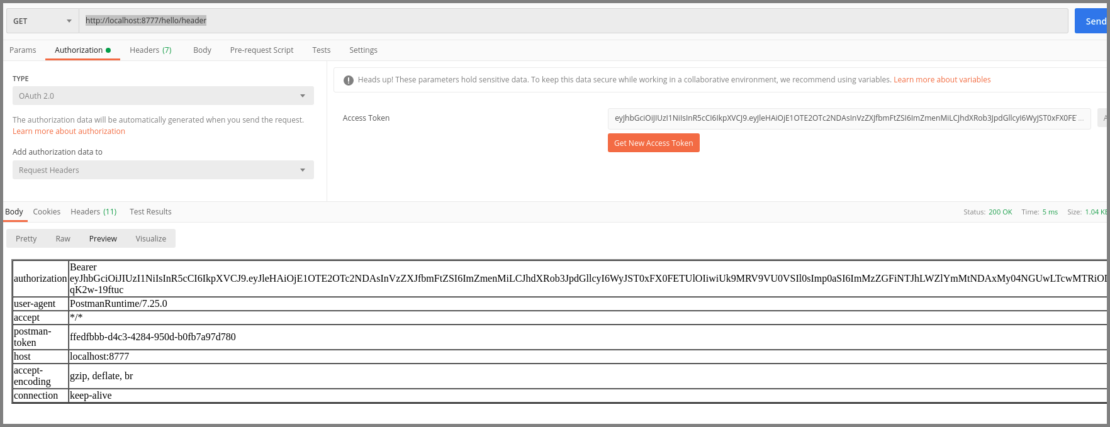
Task: Open the Learn more about variables link
Action: click(x=942, y=80)
